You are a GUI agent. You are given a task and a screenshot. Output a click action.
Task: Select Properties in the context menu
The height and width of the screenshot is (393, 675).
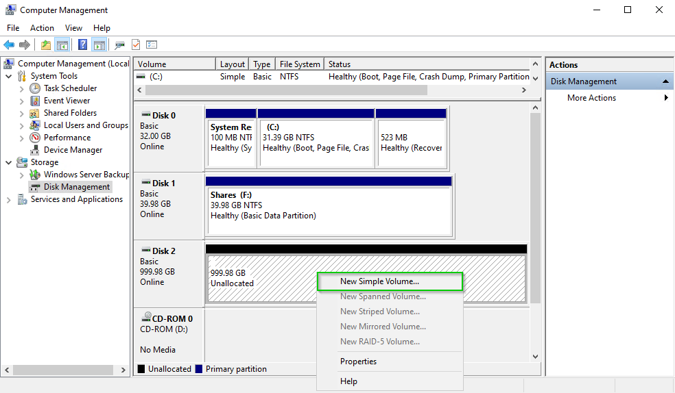[x=358, y=362]
